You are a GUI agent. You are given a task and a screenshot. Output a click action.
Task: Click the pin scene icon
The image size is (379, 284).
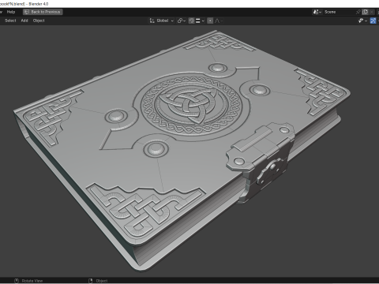pos(358,12)
